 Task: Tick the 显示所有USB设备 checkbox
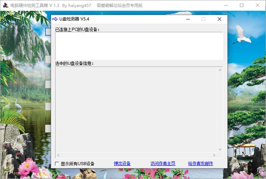(57, 164)
